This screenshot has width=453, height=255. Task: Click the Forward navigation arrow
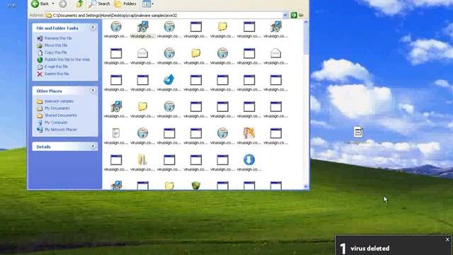coord(63,4)
